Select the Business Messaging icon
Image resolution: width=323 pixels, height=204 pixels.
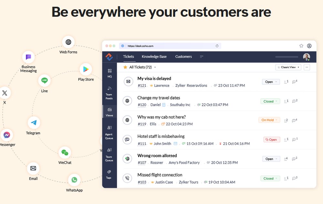pos(28,57)
